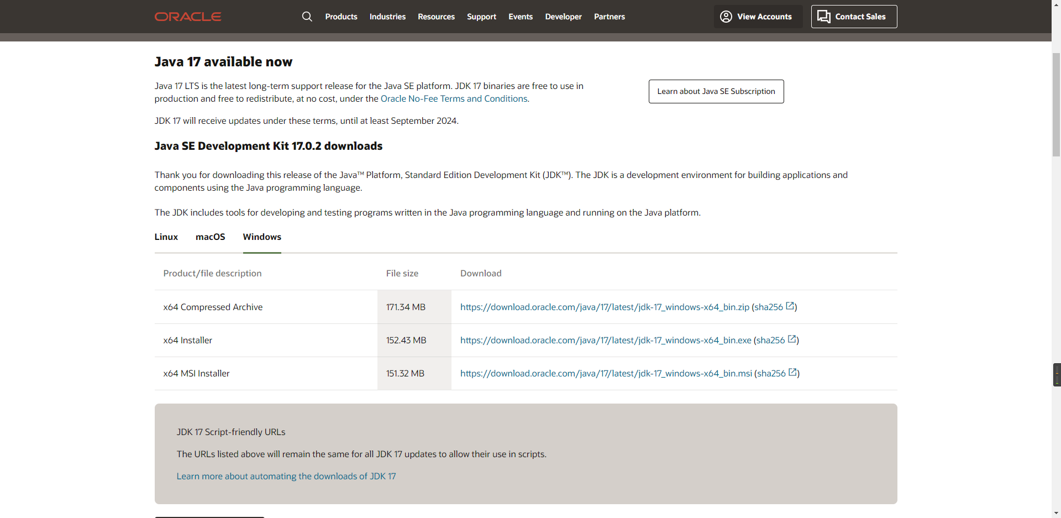Open the site search magnifier icon

pos(307,17)
